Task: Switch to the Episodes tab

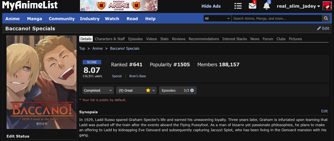Action: coord(135,39)
